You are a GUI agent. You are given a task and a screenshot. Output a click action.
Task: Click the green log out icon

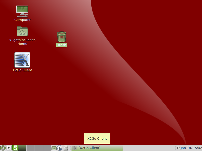pyautogui.click(x=15, y=148)
